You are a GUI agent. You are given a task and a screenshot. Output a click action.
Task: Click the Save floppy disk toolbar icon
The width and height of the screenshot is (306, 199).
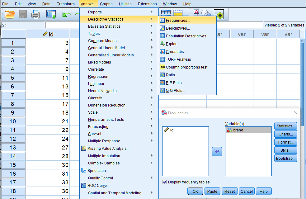(23, 14)
